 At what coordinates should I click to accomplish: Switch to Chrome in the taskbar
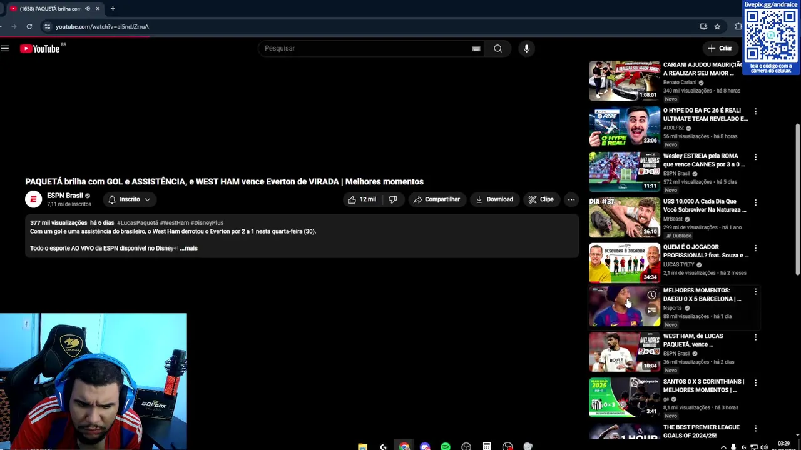[404, 446]
